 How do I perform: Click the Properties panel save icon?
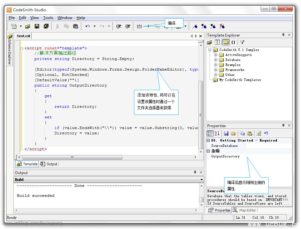pyautogui.click(x=226, y=133)
